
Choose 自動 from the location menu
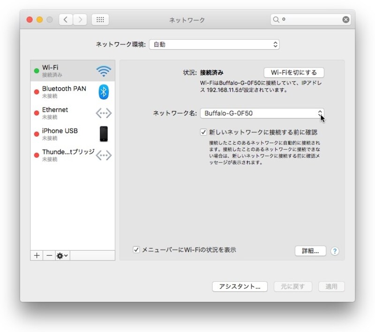pos(213,44)
